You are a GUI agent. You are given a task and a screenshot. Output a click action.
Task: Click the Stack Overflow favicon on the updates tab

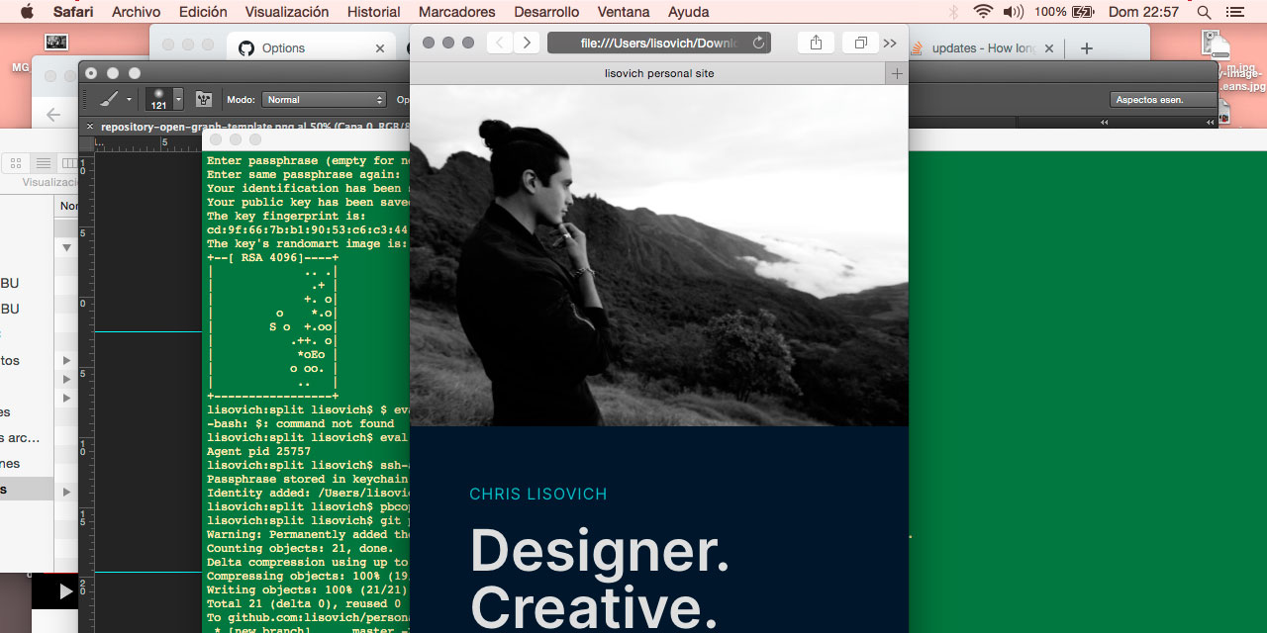pos(918,46)
